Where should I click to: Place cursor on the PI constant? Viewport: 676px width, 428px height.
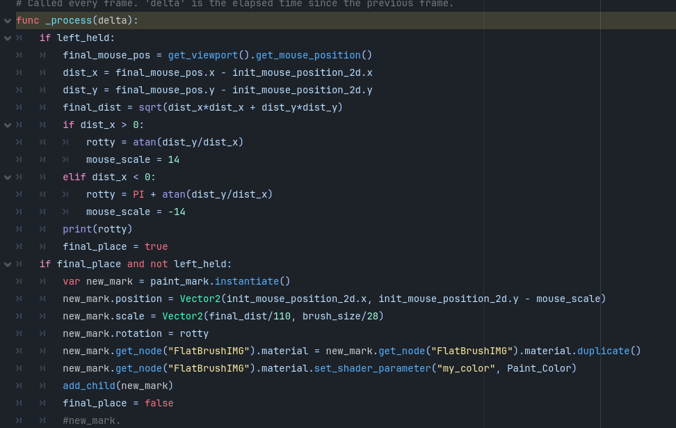pos(138,195)
